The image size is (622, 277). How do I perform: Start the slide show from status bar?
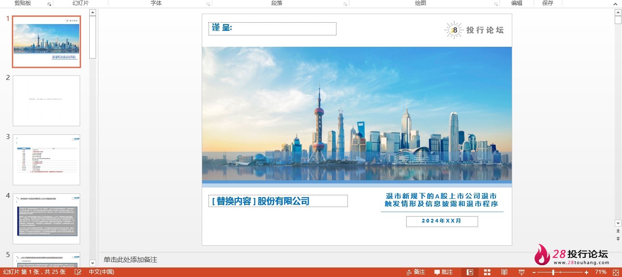point(521,272)
